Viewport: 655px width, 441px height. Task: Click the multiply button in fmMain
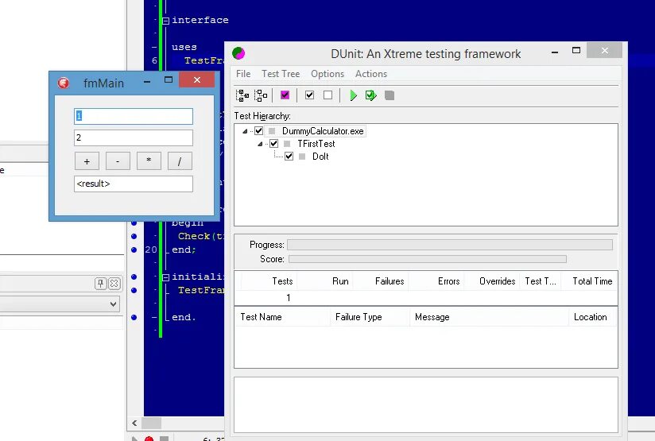tap(149, 161)
